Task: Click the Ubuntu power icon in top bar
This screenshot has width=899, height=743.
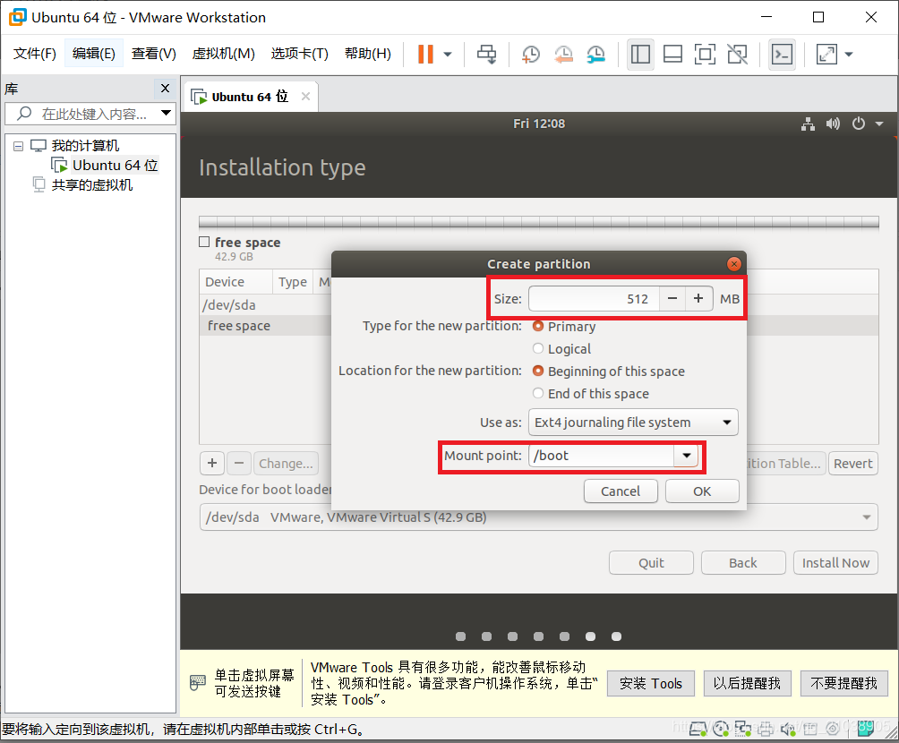Action: pyautogui.click(x=859, y=124)
